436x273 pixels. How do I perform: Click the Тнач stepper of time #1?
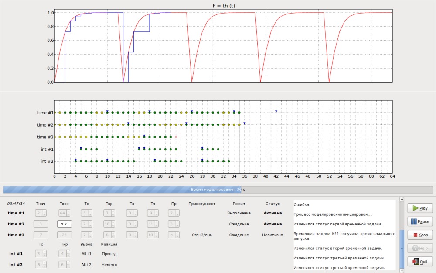tap(41, 213)
